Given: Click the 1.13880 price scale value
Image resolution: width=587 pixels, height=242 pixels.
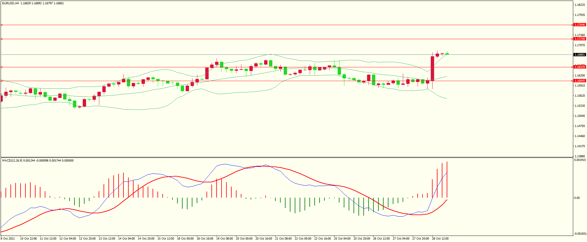Looking at the screenshot, I should click(580, 156).
